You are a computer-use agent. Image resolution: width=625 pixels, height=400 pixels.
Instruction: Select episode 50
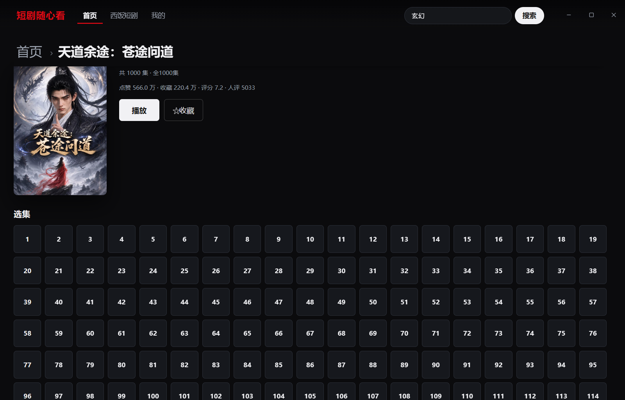[x=373, y=302]
